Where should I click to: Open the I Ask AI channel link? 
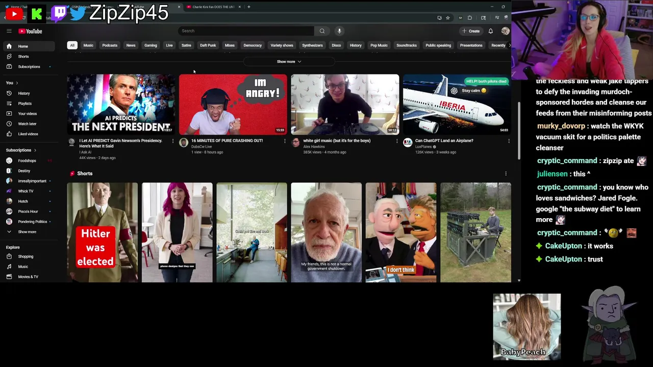[x=85, y=152]
